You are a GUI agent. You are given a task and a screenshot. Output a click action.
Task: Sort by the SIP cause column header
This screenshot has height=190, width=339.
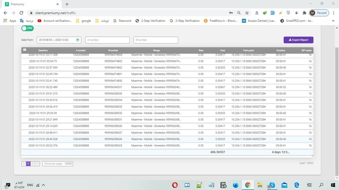[x=307, y=50]
